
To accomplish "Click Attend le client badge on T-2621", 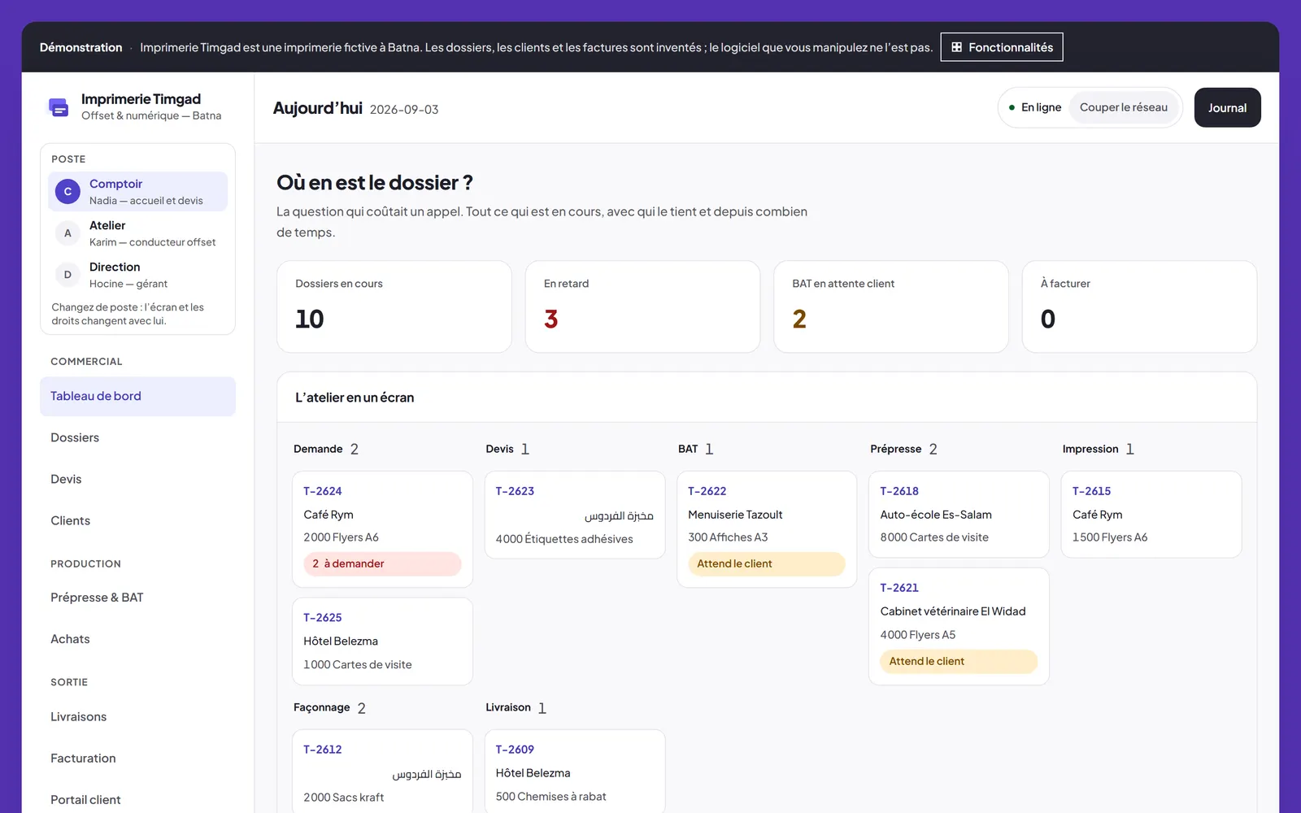I will click(x=959, y=661).
